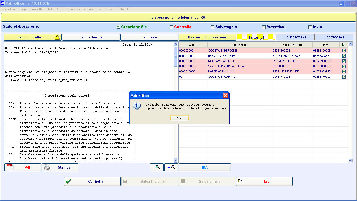Uncheck the ROCCAMO ANDREA row checkbox
357x201 pixels.
click(344, 61)
